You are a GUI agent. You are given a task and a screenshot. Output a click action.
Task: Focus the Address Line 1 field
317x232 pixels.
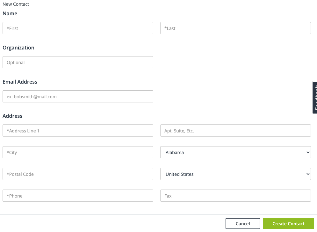click(78, 131)
